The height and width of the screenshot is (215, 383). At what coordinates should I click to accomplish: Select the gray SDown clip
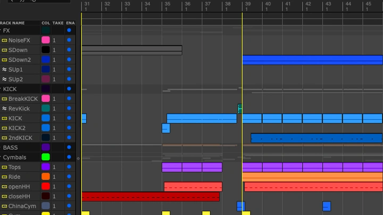(x=132, y=50)
